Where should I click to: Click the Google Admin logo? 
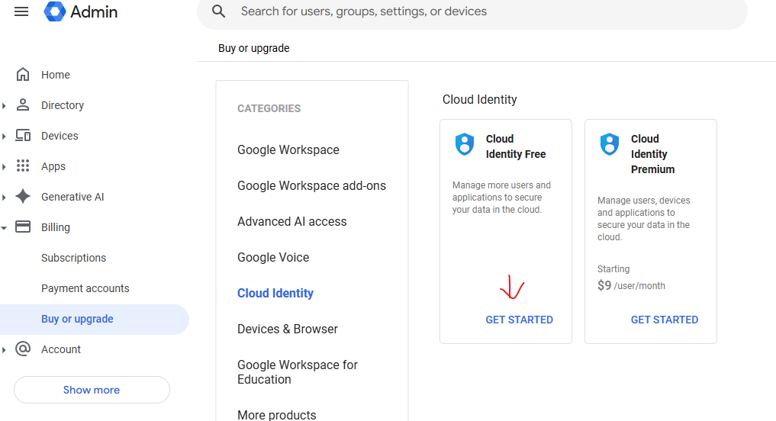click(56, 11)
